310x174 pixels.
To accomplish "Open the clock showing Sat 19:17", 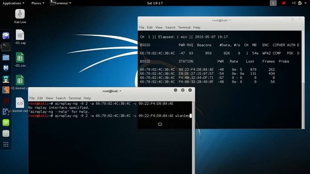I will coord(155,3).
